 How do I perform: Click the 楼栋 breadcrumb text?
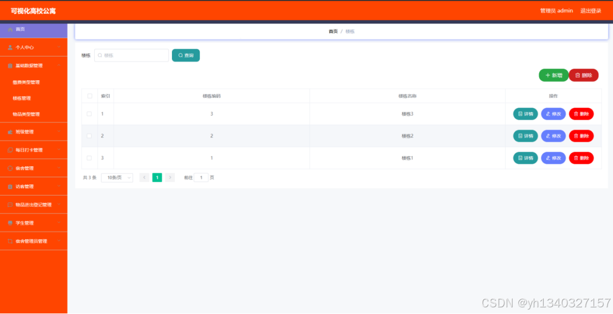350,32
